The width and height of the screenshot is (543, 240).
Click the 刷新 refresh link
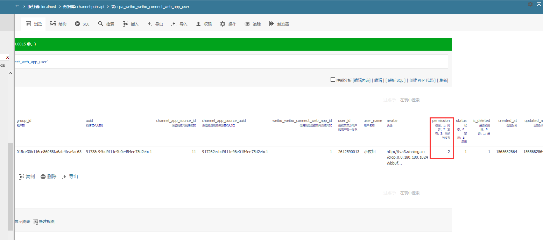[x=443, y=80]
